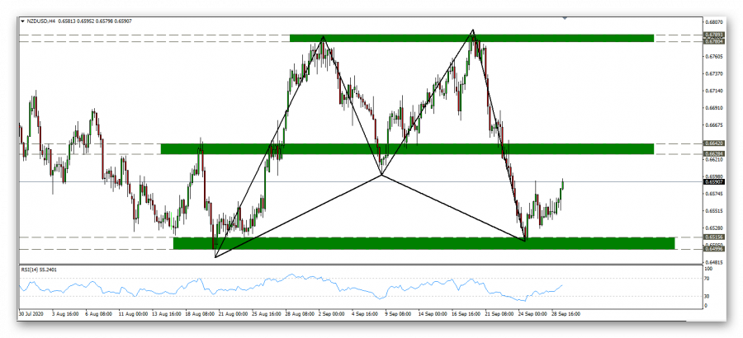Screen dimensions: 743x338
Task: Click the 0.66420 price level label
Action: pyautogui.click(x=714, y=143)
